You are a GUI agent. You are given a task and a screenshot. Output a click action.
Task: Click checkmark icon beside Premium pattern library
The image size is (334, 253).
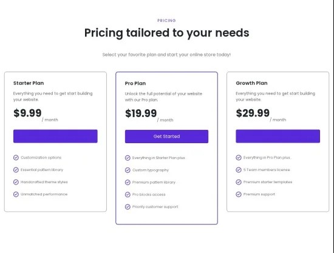pyautogui.click(x=128, y=183)
